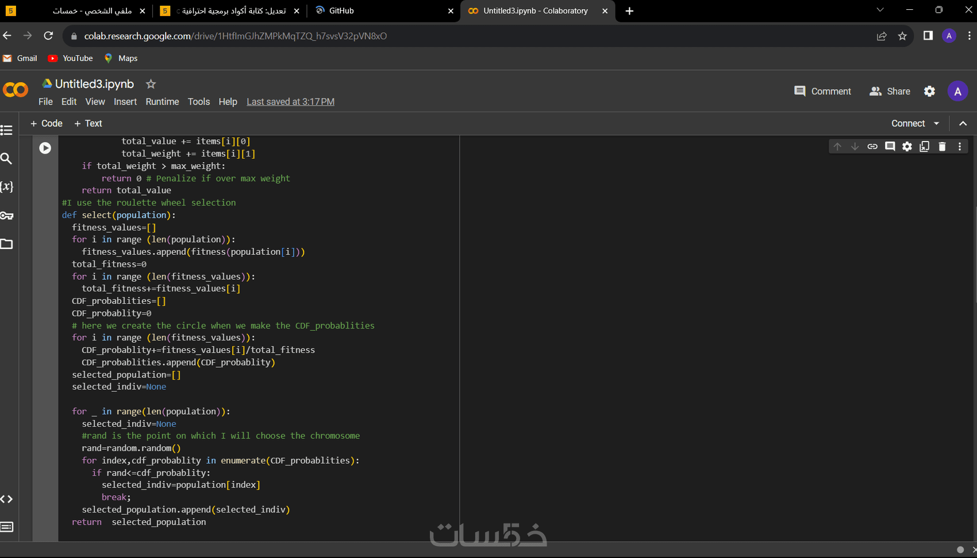Open cell settings with the gear icon
This screenshot has width=977, height=558.
click(907, 147)
